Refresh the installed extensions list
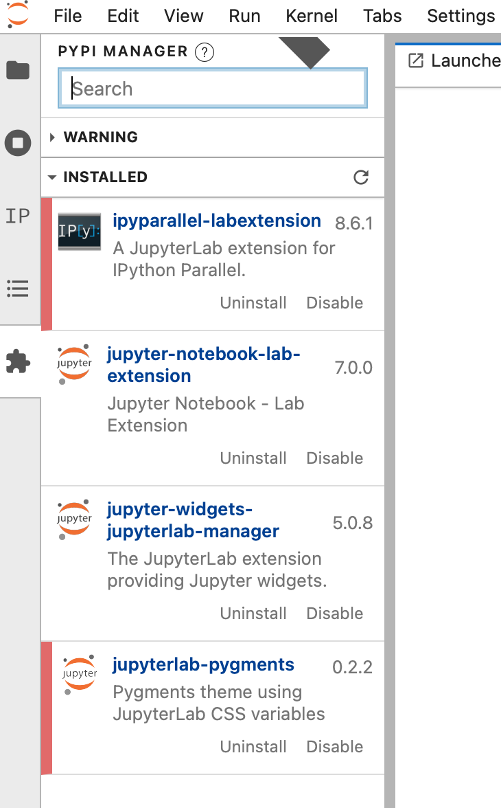 tap(361, 177)
